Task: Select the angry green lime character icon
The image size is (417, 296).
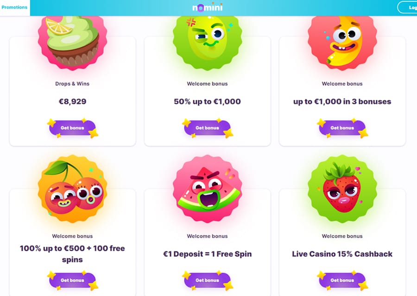Action: point(208,43)
